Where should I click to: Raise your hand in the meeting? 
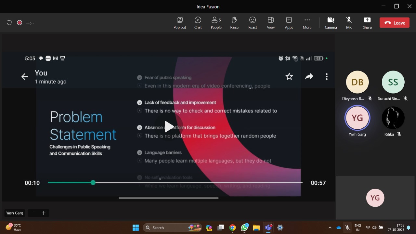click(x=234, y=23)
